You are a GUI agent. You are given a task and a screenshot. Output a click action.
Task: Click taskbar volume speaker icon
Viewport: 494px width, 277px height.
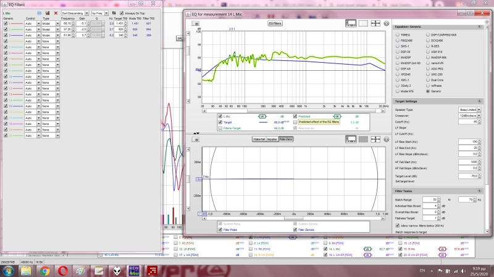pyautogui.click(x=463, y=271)
